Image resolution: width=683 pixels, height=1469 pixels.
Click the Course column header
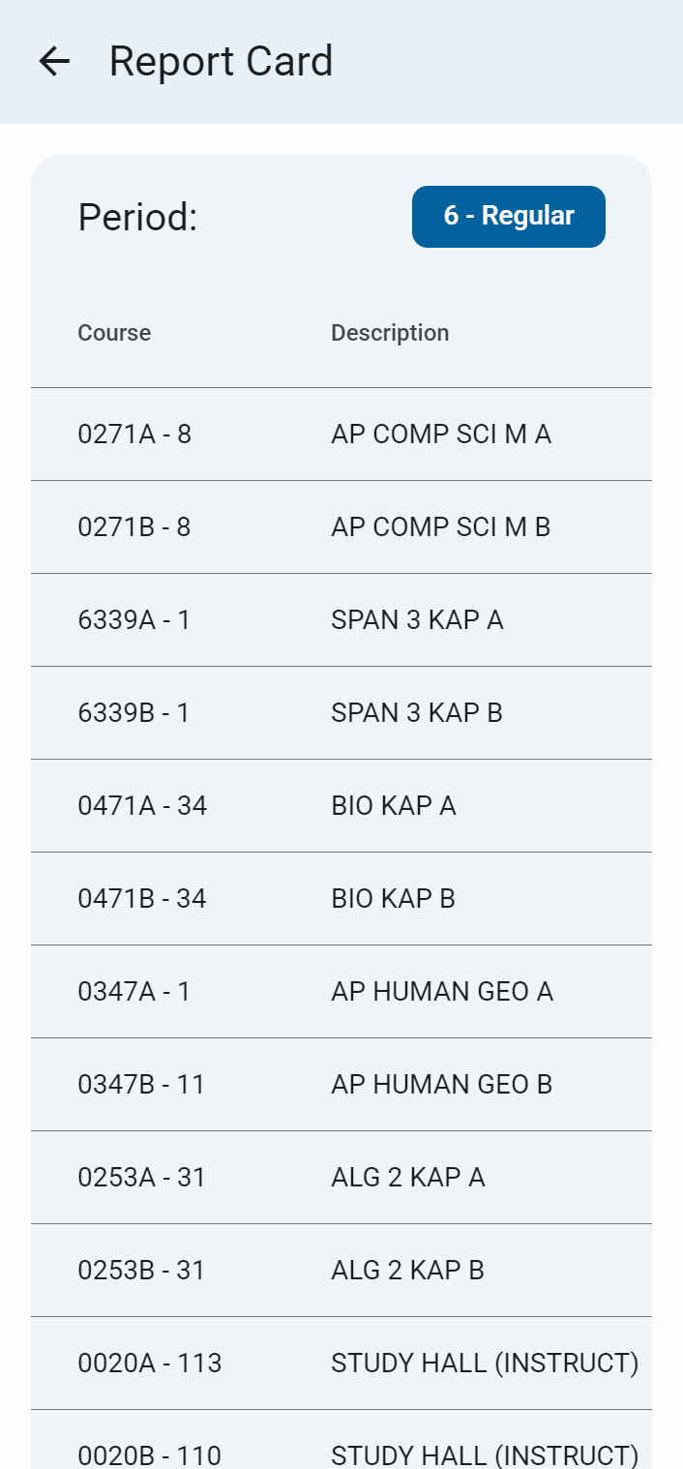(114, 333)
